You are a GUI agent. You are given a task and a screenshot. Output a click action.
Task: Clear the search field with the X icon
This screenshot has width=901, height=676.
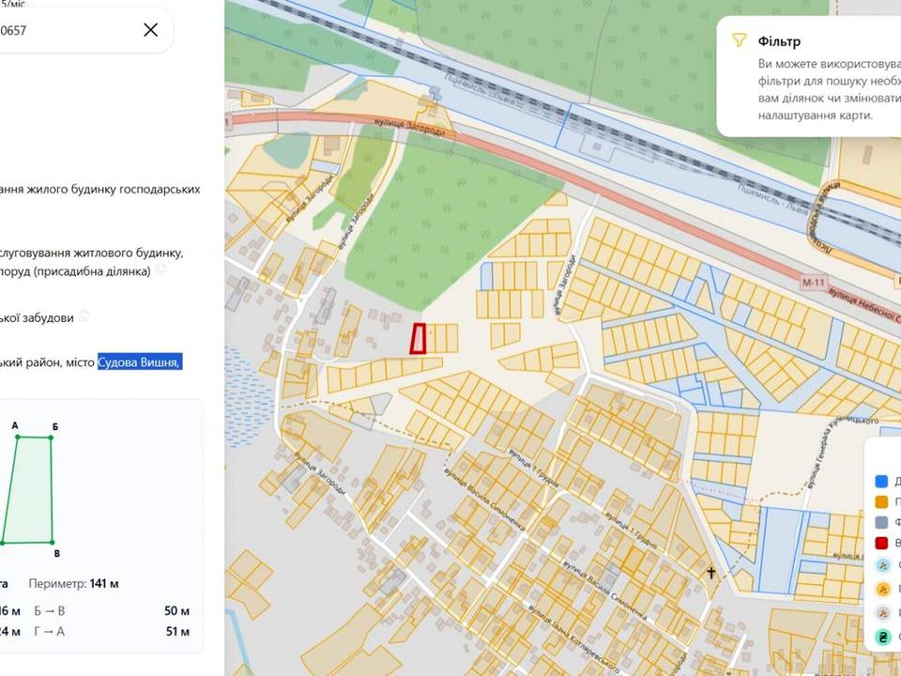(x=150, y=30)
